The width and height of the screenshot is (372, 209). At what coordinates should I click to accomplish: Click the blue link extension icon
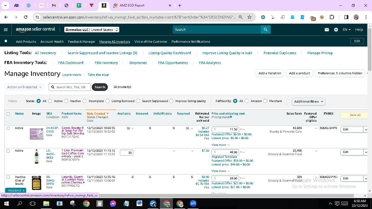[302, 17]
